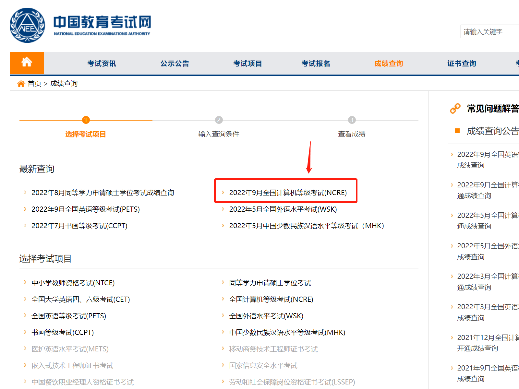
Task: Open the 考试项目 menu
Action: click(x=248, y=64)
